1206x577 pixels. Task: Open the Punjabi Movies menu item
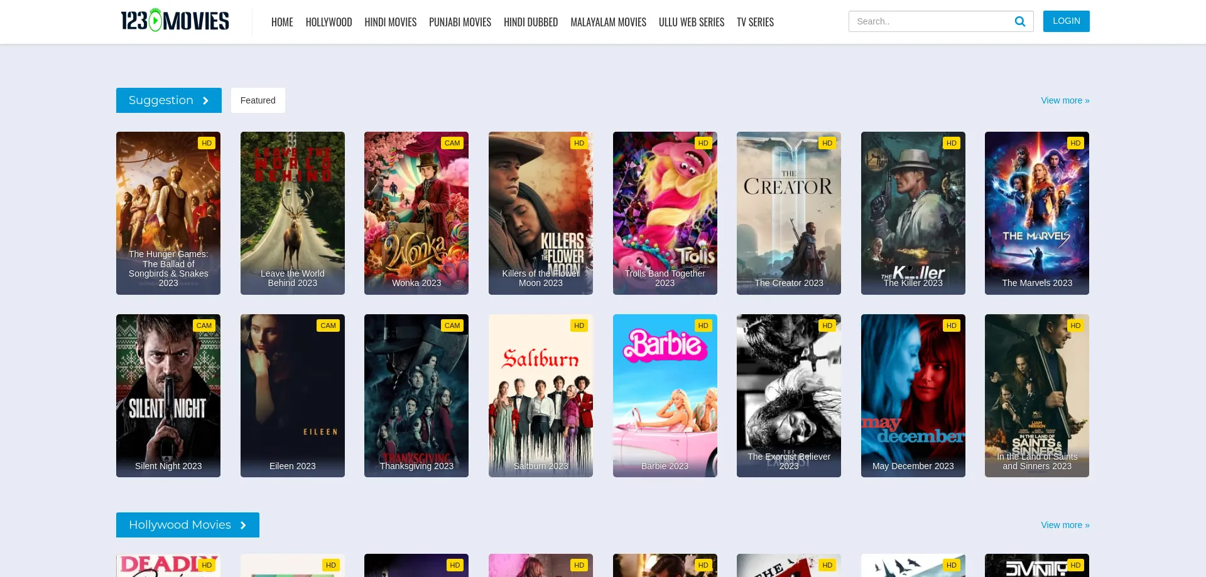pyautogui.click(x=460, y=22)
